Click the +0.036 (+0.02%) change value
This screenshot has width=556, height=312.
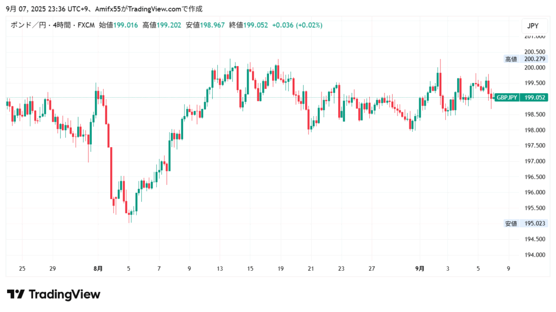[297, 25]
